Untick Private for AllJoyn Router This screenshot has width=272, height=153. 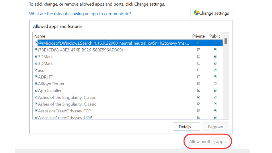[199, 84]
